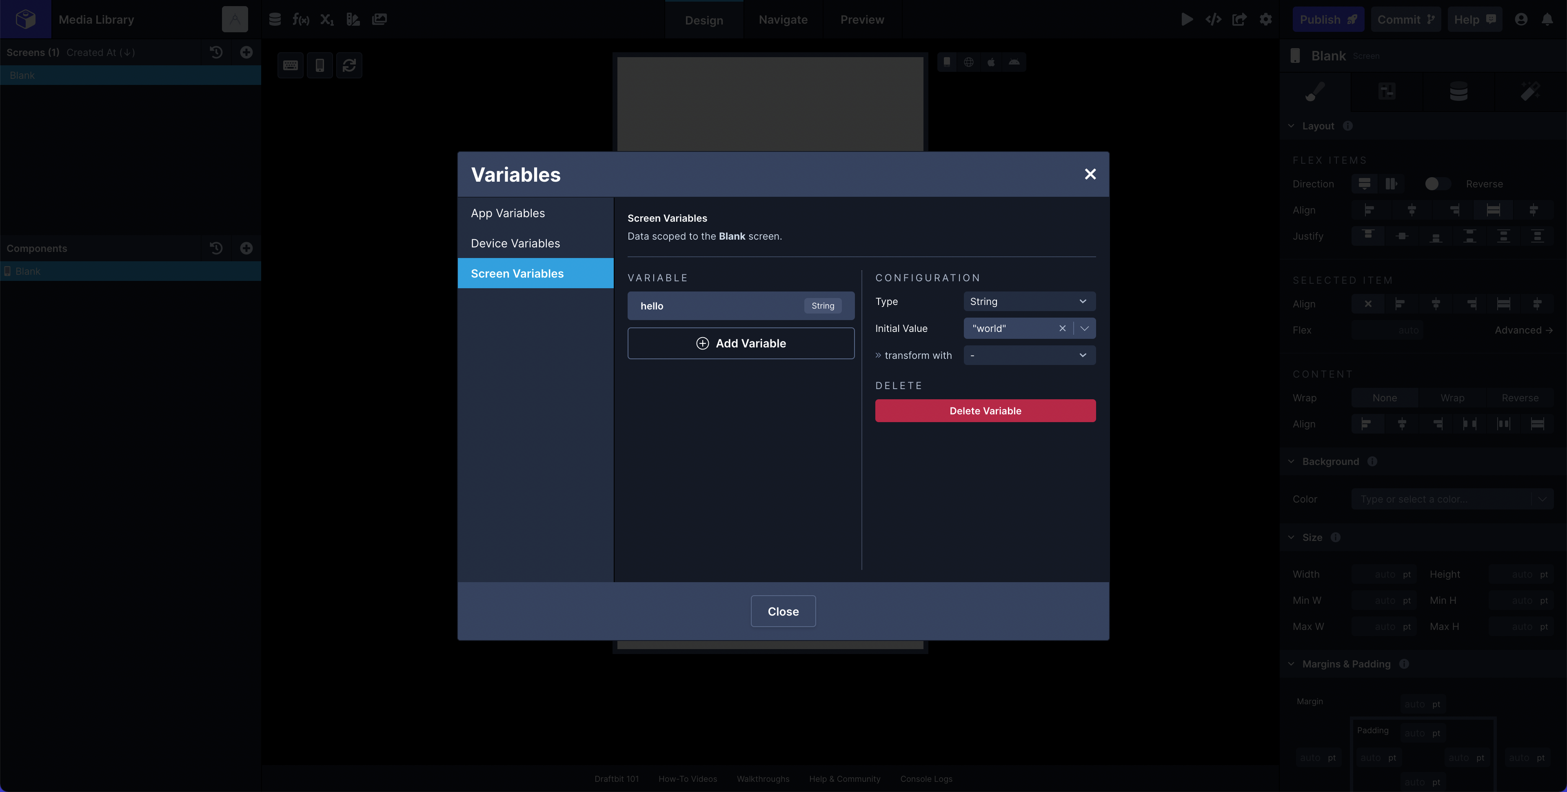Open Console Logs link in footer

pos(926,779)
